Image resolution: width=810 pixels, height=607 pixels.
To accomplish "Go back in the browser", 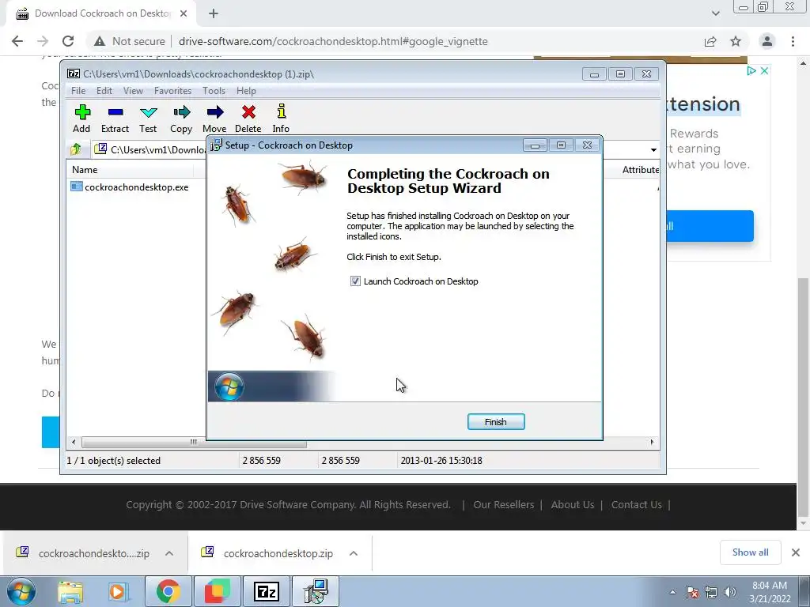I will (17, 41).
